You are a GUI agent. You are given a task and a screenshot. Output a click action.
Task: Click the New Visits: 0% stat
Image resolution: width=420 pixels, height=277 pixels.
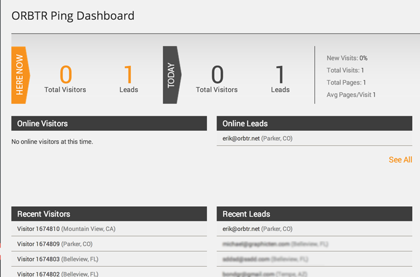tap(347, 58)
